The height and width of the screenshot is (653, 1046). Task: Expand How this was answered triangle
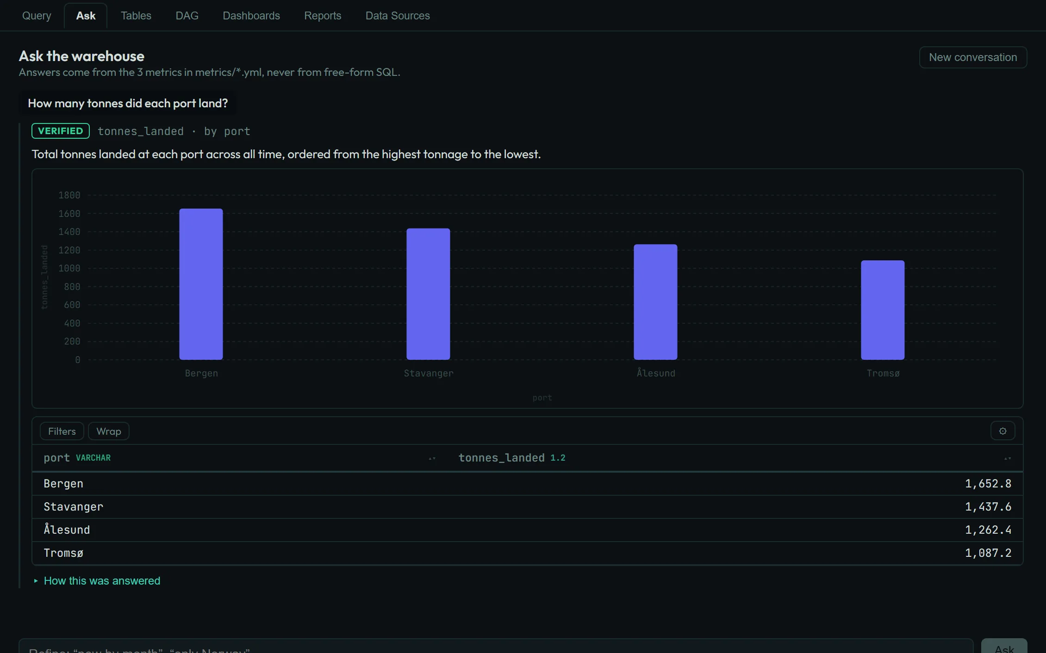pos(36,581)
